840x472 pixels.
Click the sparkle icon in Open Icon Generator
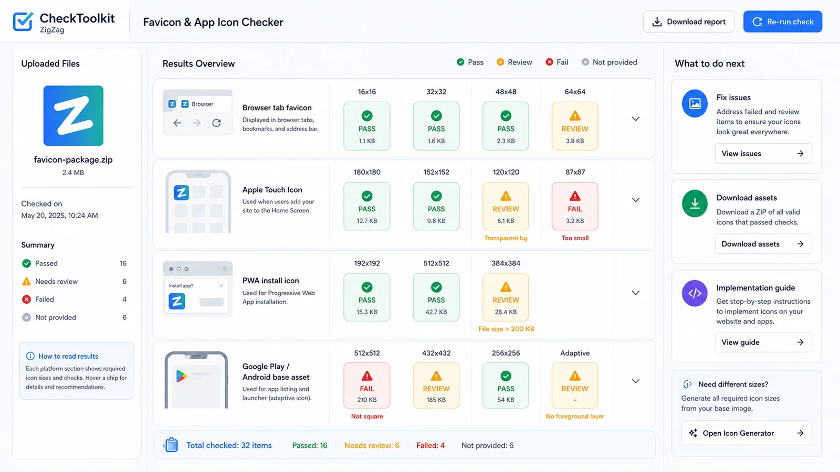[693, 433]
